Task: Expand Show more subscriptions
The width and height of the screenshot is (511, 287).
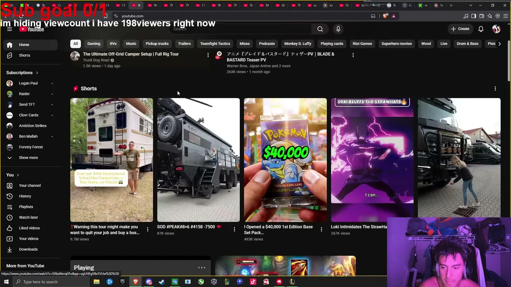Action: coord(30,157)
